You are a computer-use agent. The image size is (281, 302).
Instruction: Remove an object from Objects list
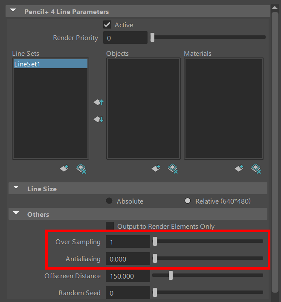173,169
